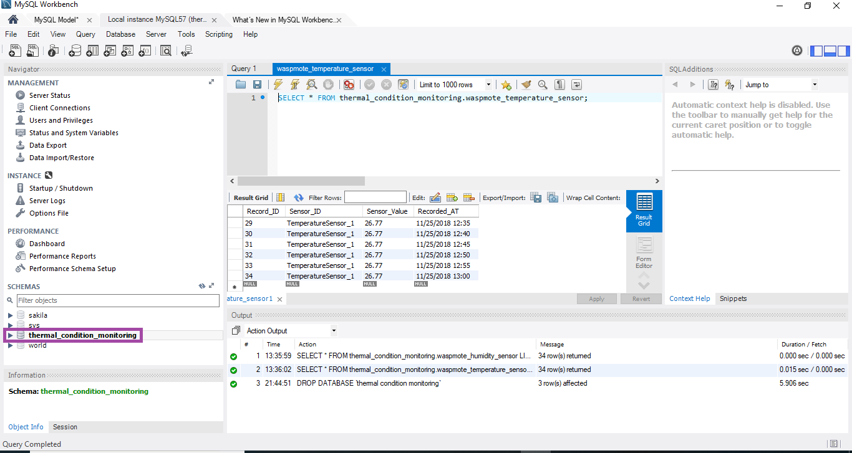Stop the running query hand icon
The image size is (852, 453).
pyautogui.click(x=328, y=85)
